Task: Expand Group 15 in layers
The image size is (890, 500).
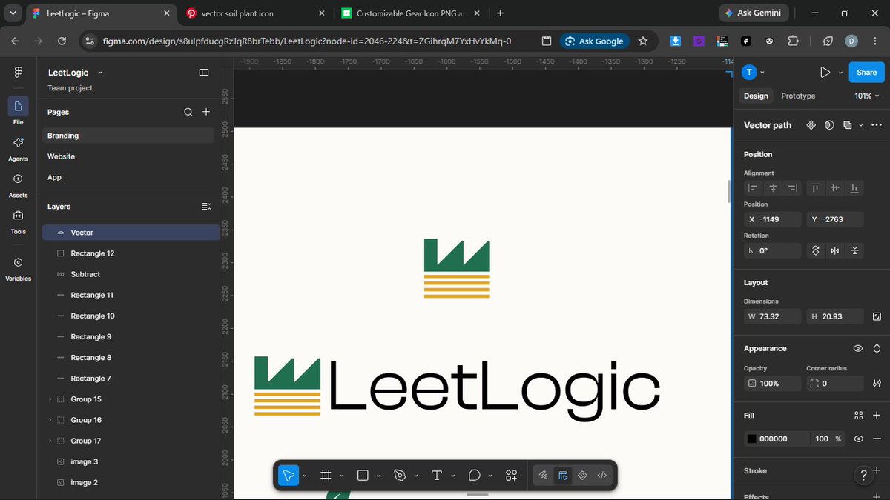Action: tap(50, 399)
